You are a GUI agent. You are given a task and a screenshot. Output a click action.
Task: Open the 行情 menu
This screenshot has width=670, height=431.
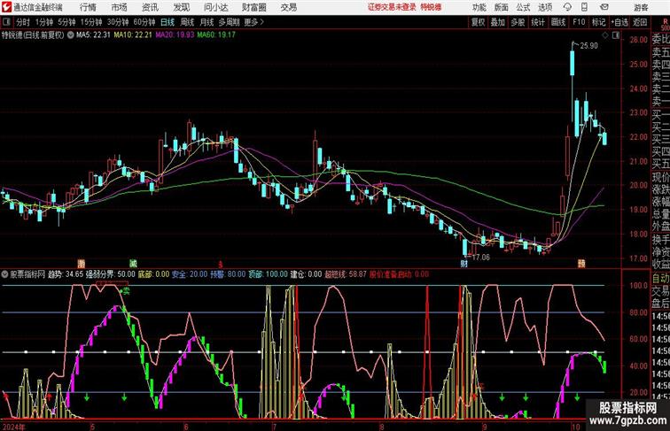tap(88, 7)
